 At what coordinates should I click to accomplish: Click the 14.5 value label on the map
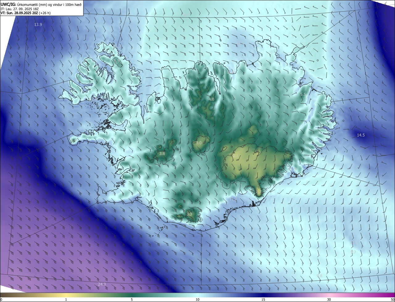pyautogui.click(x=361, y=135)
